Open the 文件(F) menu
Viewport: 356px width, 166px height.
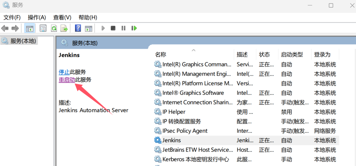tap(12, 17)
